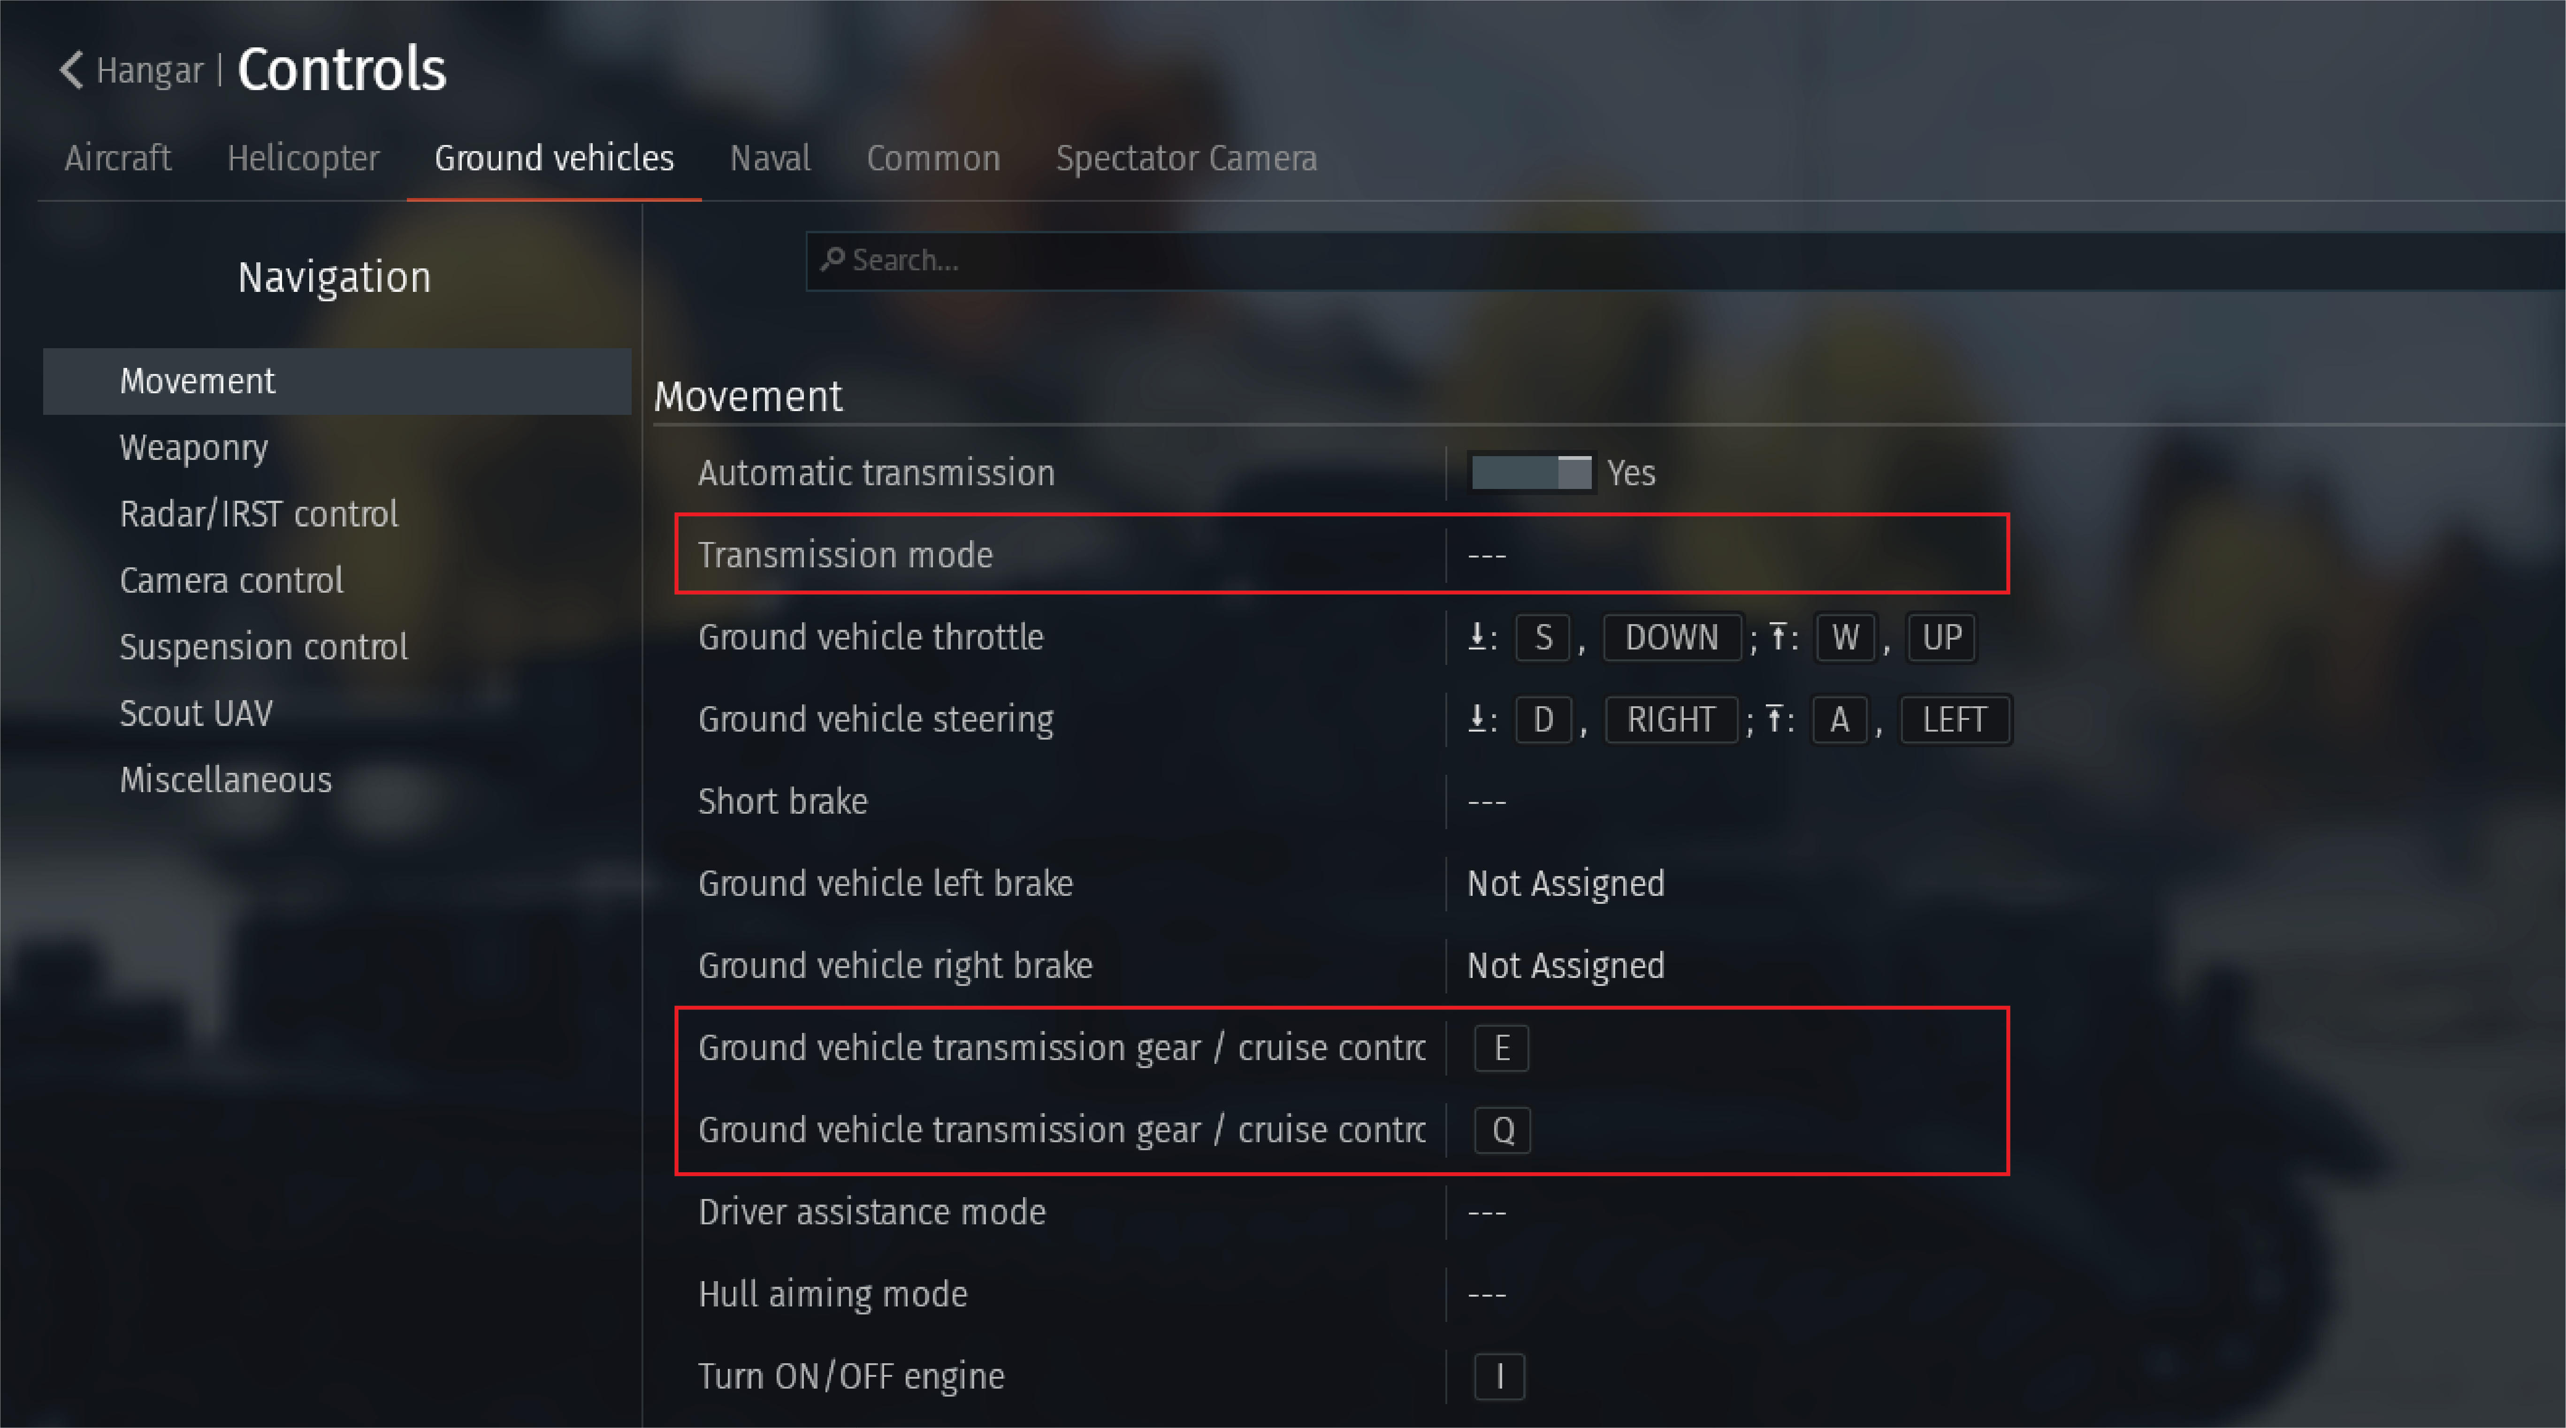
Task: Click the Transmission mode empty binding
Action: tap(1486, 555)
